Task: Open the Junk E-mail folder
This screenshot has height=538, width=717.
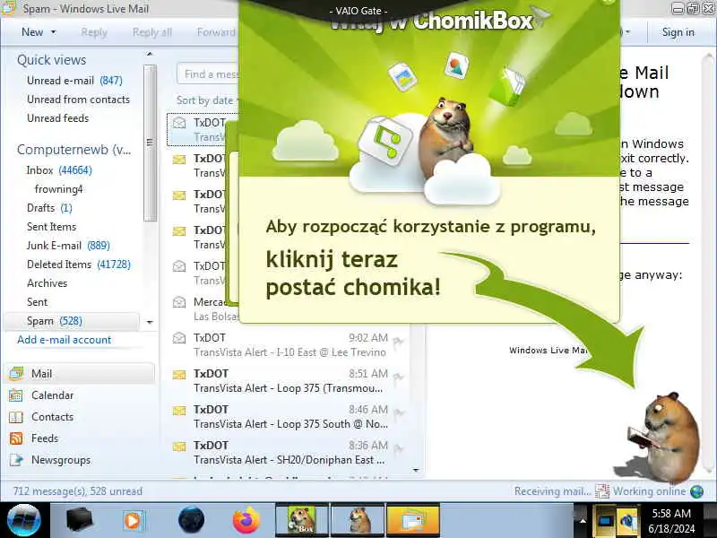Action: click(68, 245)
